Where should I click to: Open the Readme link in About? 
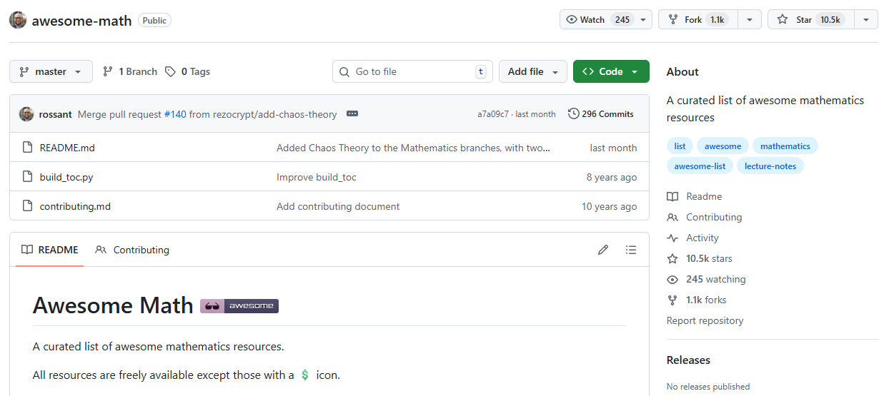(x=695, y=196)
